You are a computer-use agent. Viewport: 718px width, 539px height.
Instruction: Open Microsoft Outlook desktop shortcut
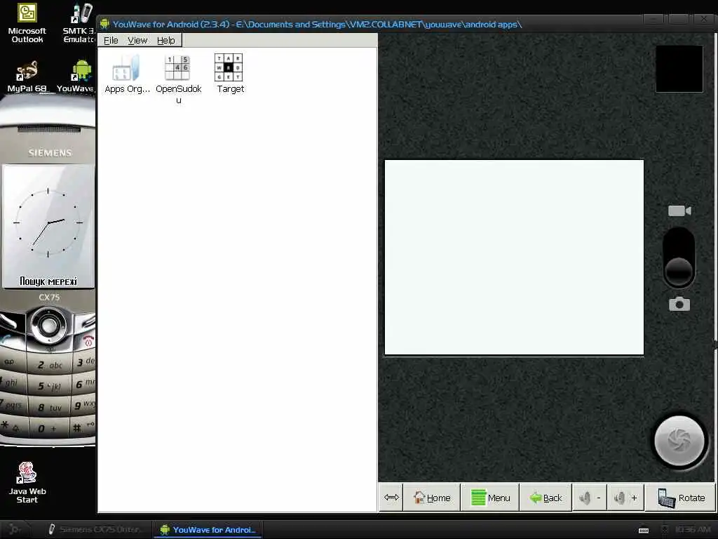(x=27, y=23)
